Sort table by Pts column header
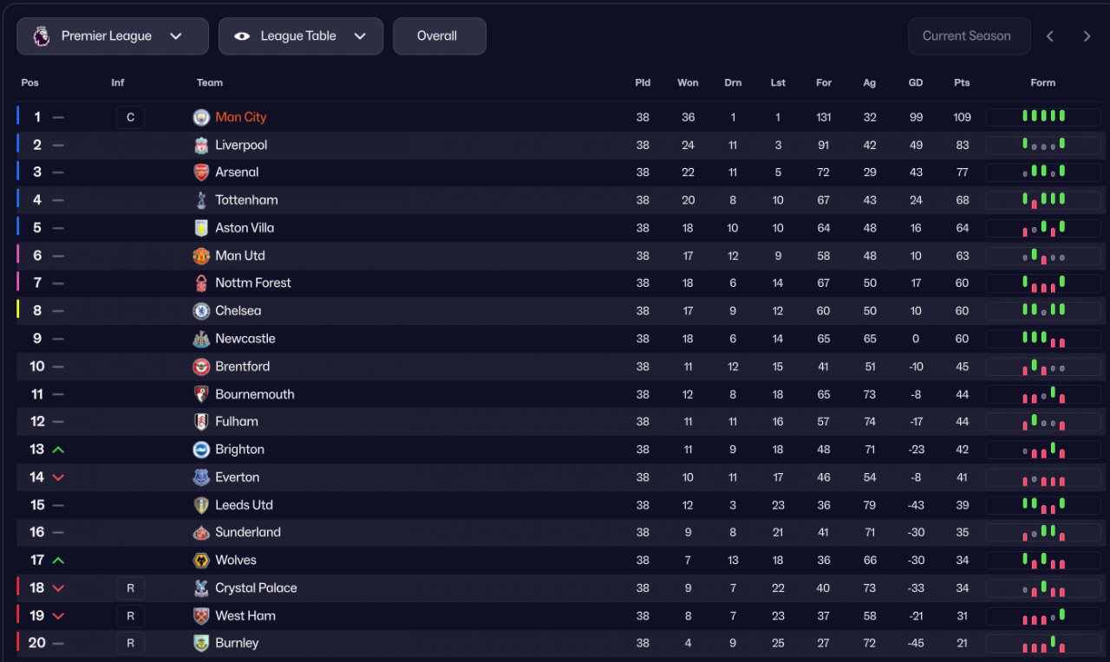This screenshot has height=662, width=1110. [962, 83]
